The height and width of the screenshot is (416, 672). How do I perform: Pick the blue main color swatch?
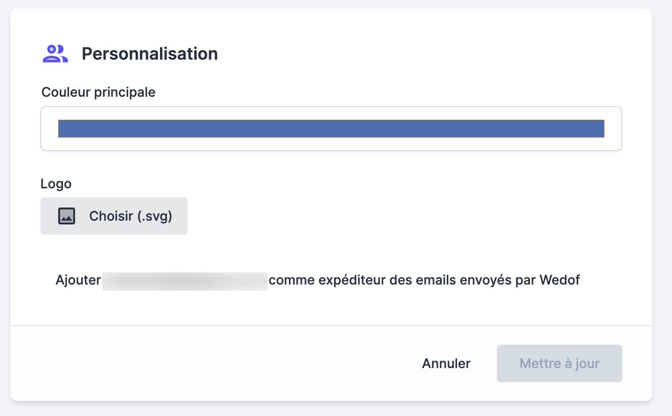pos(331,129)
